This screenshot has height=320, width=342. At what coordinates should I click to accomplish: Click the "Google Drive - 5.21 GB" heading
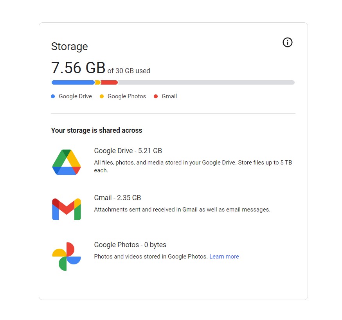click(128, 151)
